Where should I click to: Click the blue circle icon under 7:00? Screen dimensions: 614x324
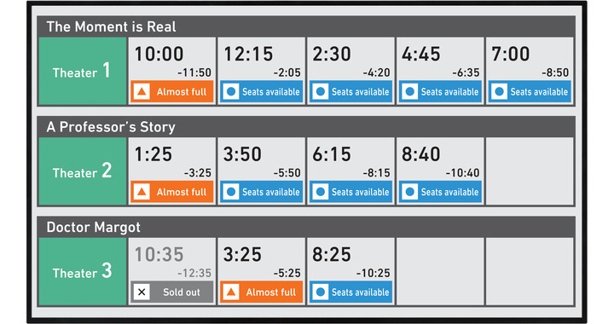click(x=499, y=92)
